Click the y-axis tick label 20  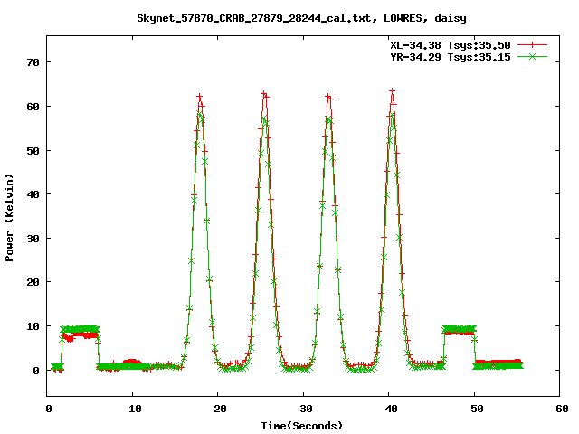click(33, 282)
